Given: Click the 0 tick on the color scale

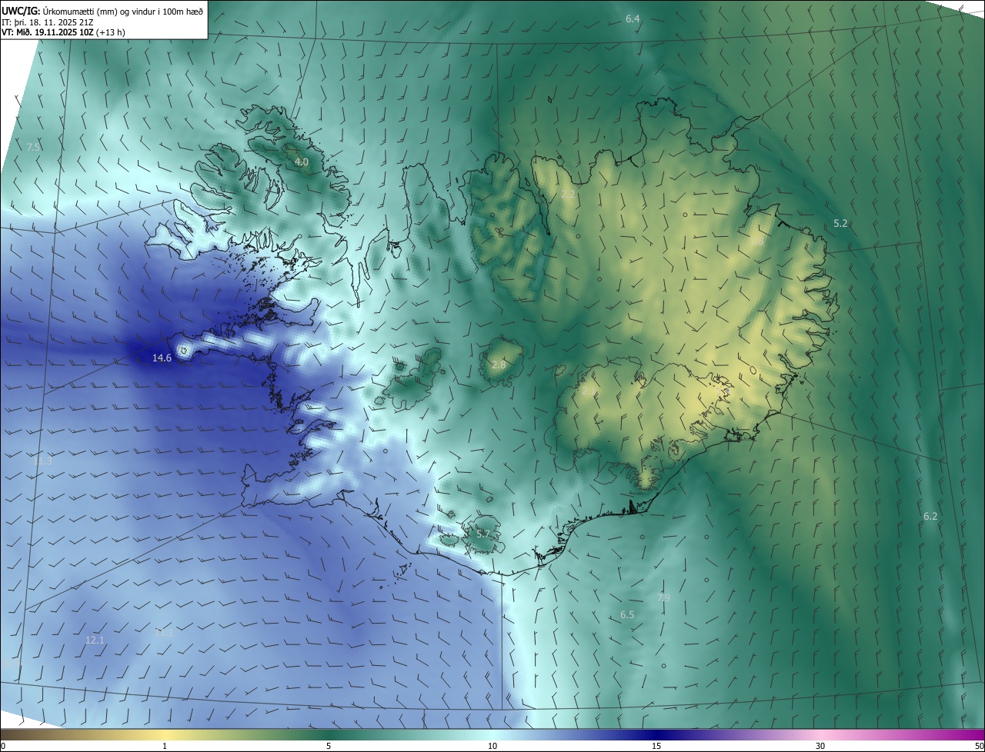Looking at the screenshot, I should 3,746.
